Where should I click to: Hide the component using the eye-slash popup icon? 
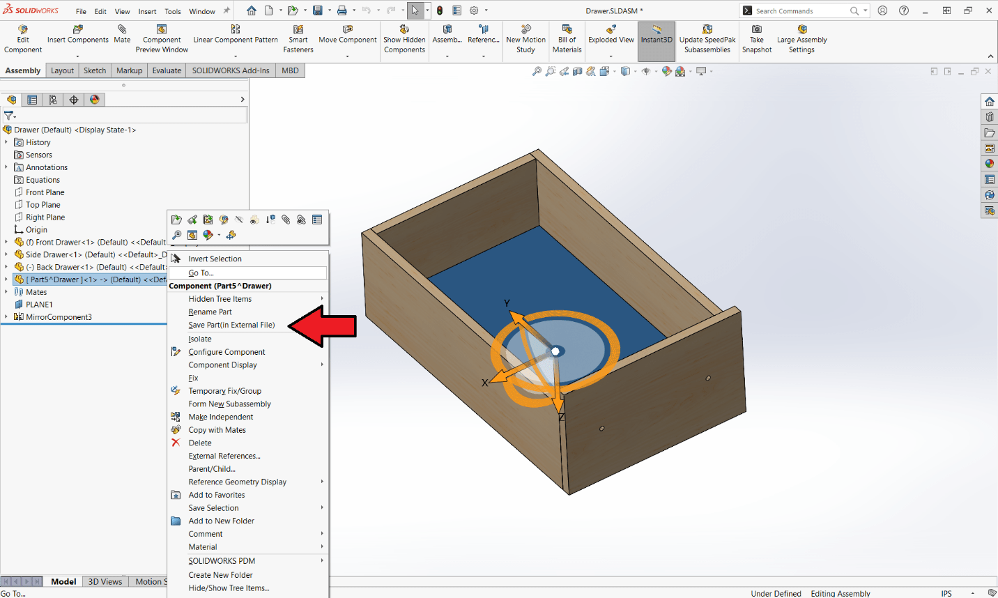239,220
